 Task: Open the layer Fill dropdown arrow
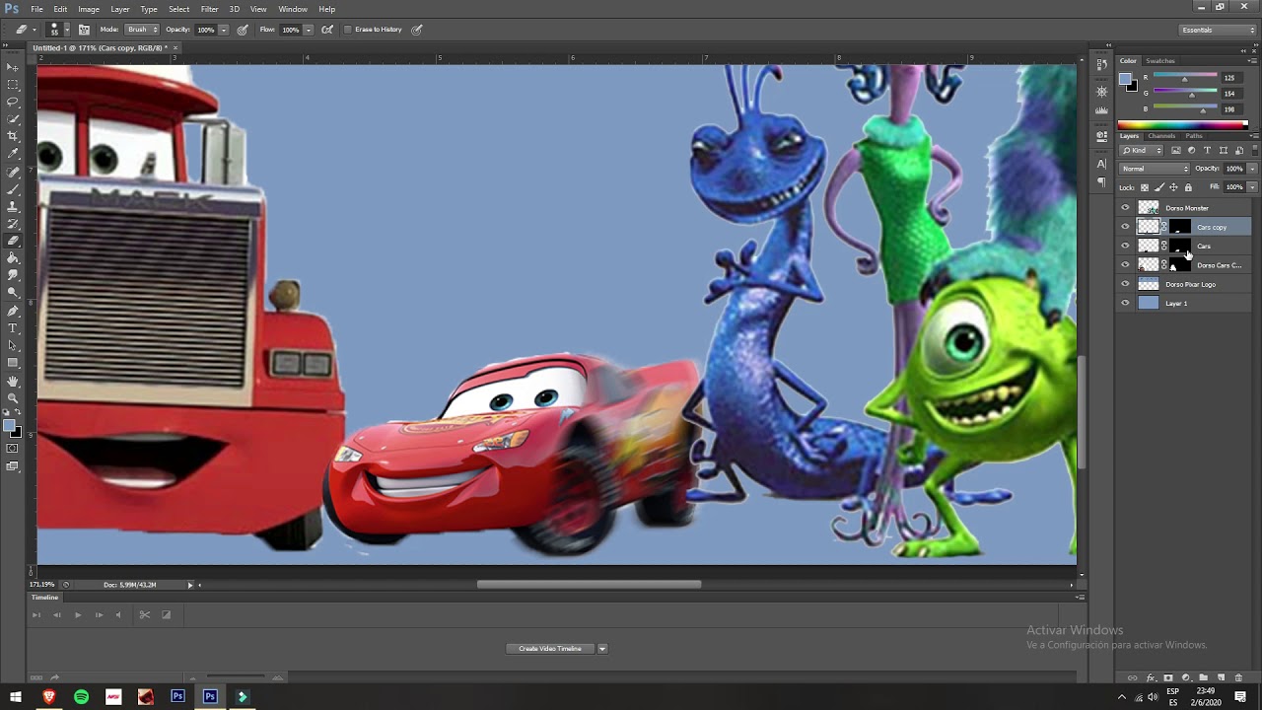pyautogui.click(x=1252, y=187)
